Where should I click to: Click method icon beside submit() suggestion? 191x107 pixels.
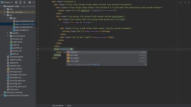pos(68,52)
